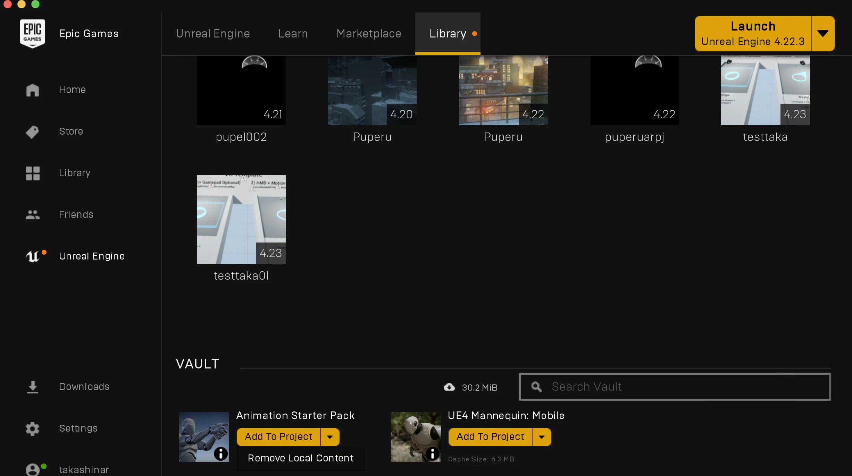Click the Friends sidebar label

point(76,215)
